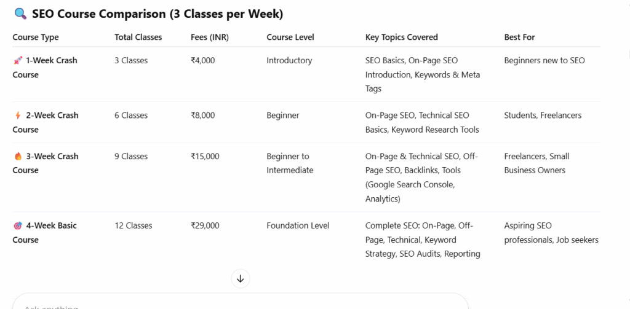Click the 'Best For' column header

click(x=519, y=37)
